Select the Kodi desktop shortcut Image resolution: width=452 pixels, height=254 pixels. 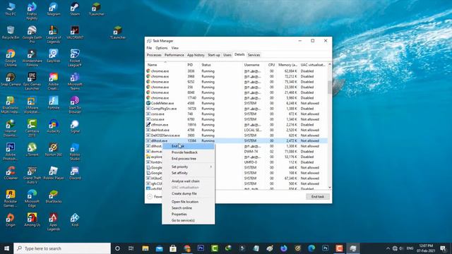(75, 220)
